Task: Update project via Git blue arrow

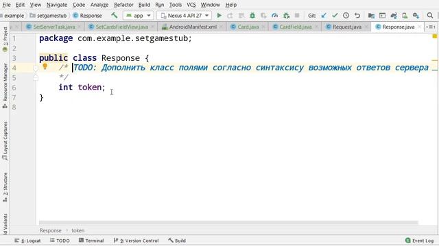Action: click(x=324, y=16)
